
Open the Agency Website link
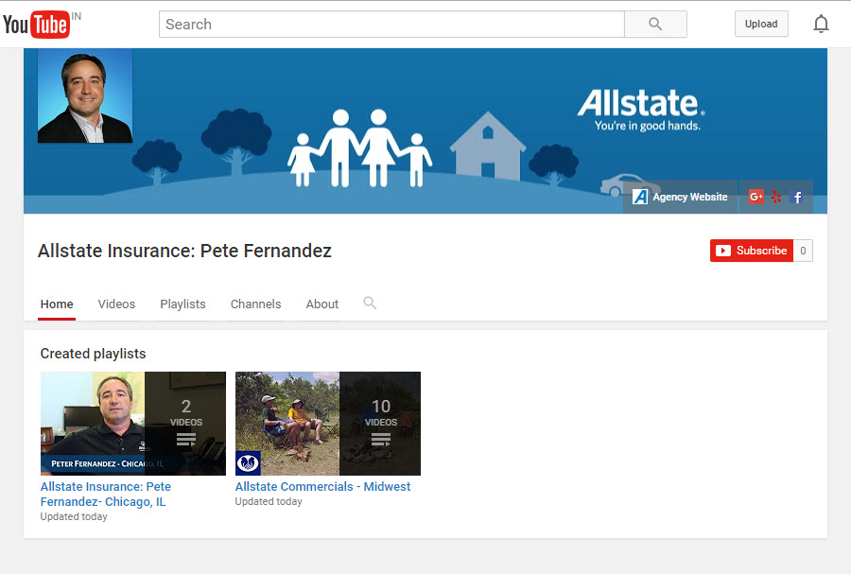(x=680, y=197)
